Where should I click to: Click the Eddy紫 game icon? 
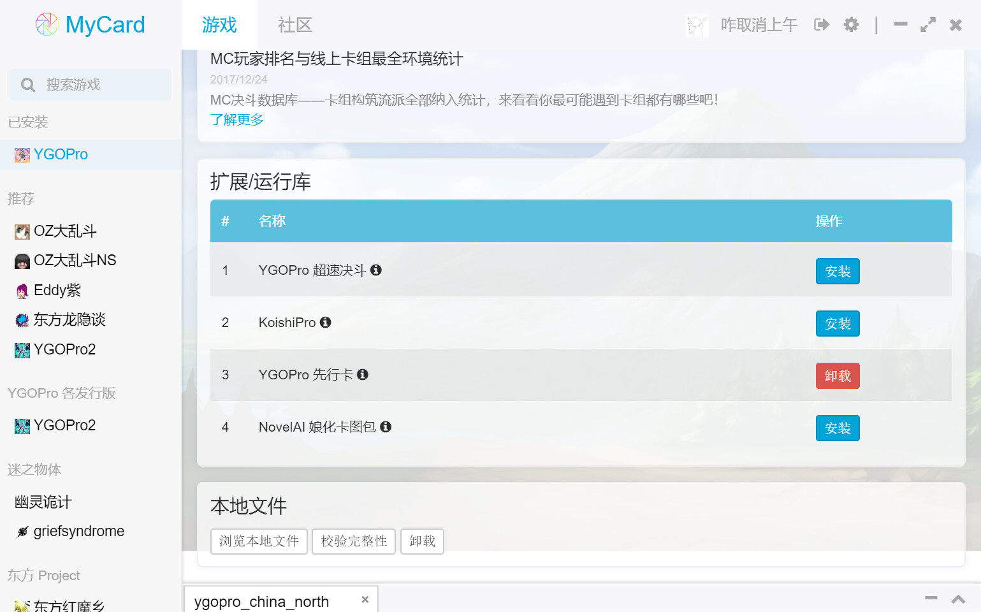click(x=22, y=291)
